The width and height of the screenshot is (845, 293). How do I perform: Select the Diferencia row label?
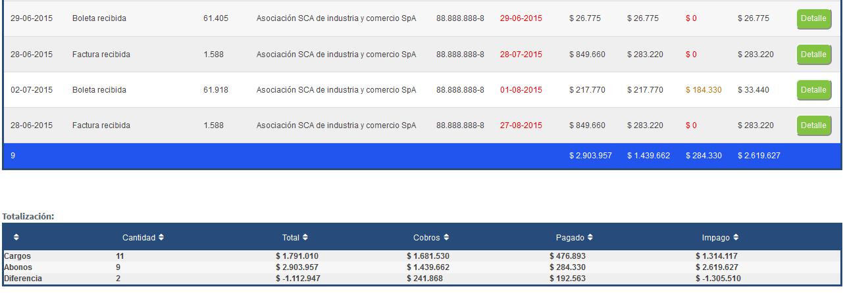(x=23, y=279)
